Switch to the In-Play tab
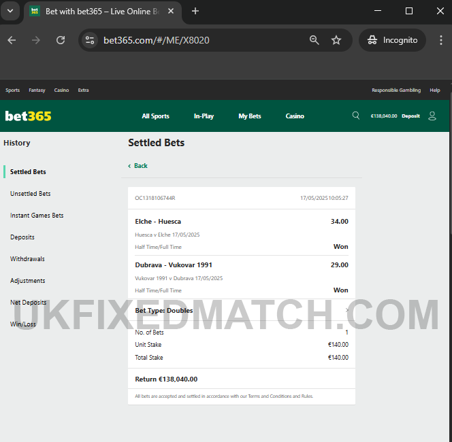Image resolution: width=452 pixels, height=442 pixels. [204, 116]
